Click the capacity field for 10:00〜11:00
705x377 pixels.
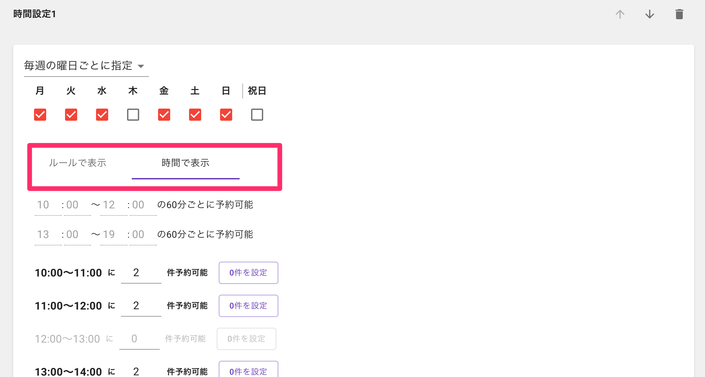click(x=141, y=272)
